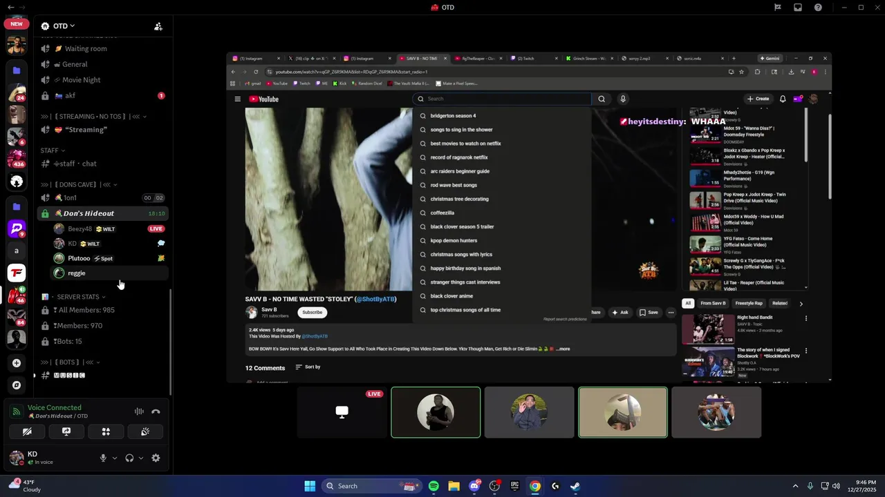This screenshot has width=885, height=497.
Task: Click the share your screen button
Action: coord(66,431)
